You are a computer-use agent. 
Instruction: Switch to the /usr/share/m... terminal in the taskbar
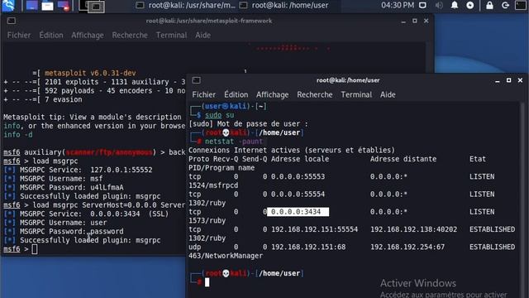(x=185, y=5)
